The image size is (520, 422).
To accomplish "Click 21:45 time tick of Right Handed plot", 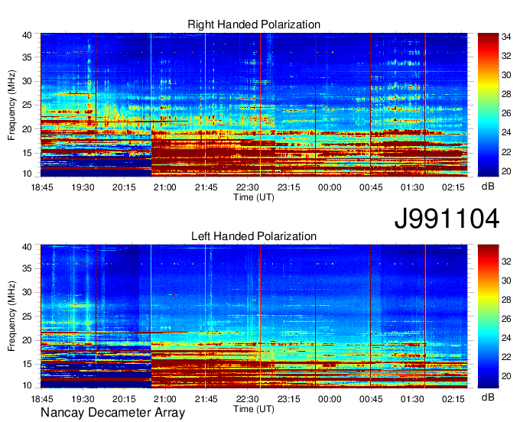I will point(206,187).
